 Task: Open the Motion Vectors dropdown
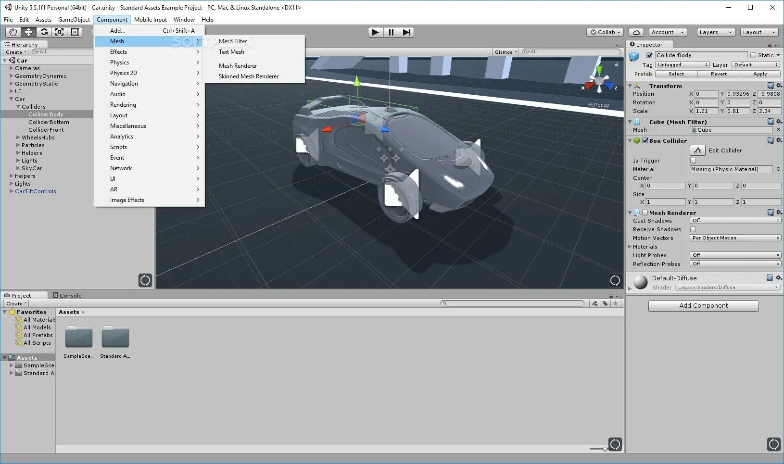pos(735,238)
